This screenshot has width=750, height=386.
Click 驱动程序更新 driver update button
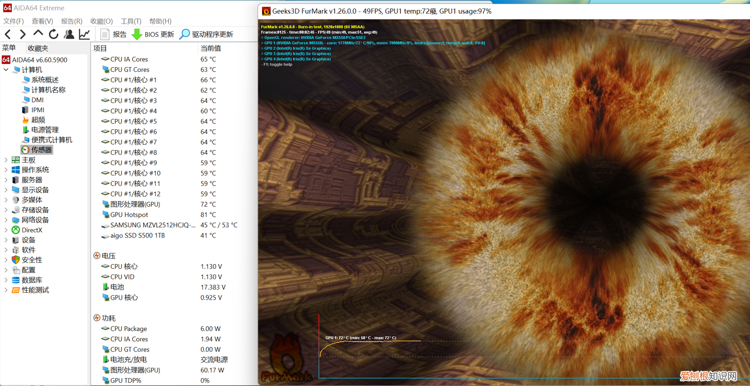[x=206, y=34]
